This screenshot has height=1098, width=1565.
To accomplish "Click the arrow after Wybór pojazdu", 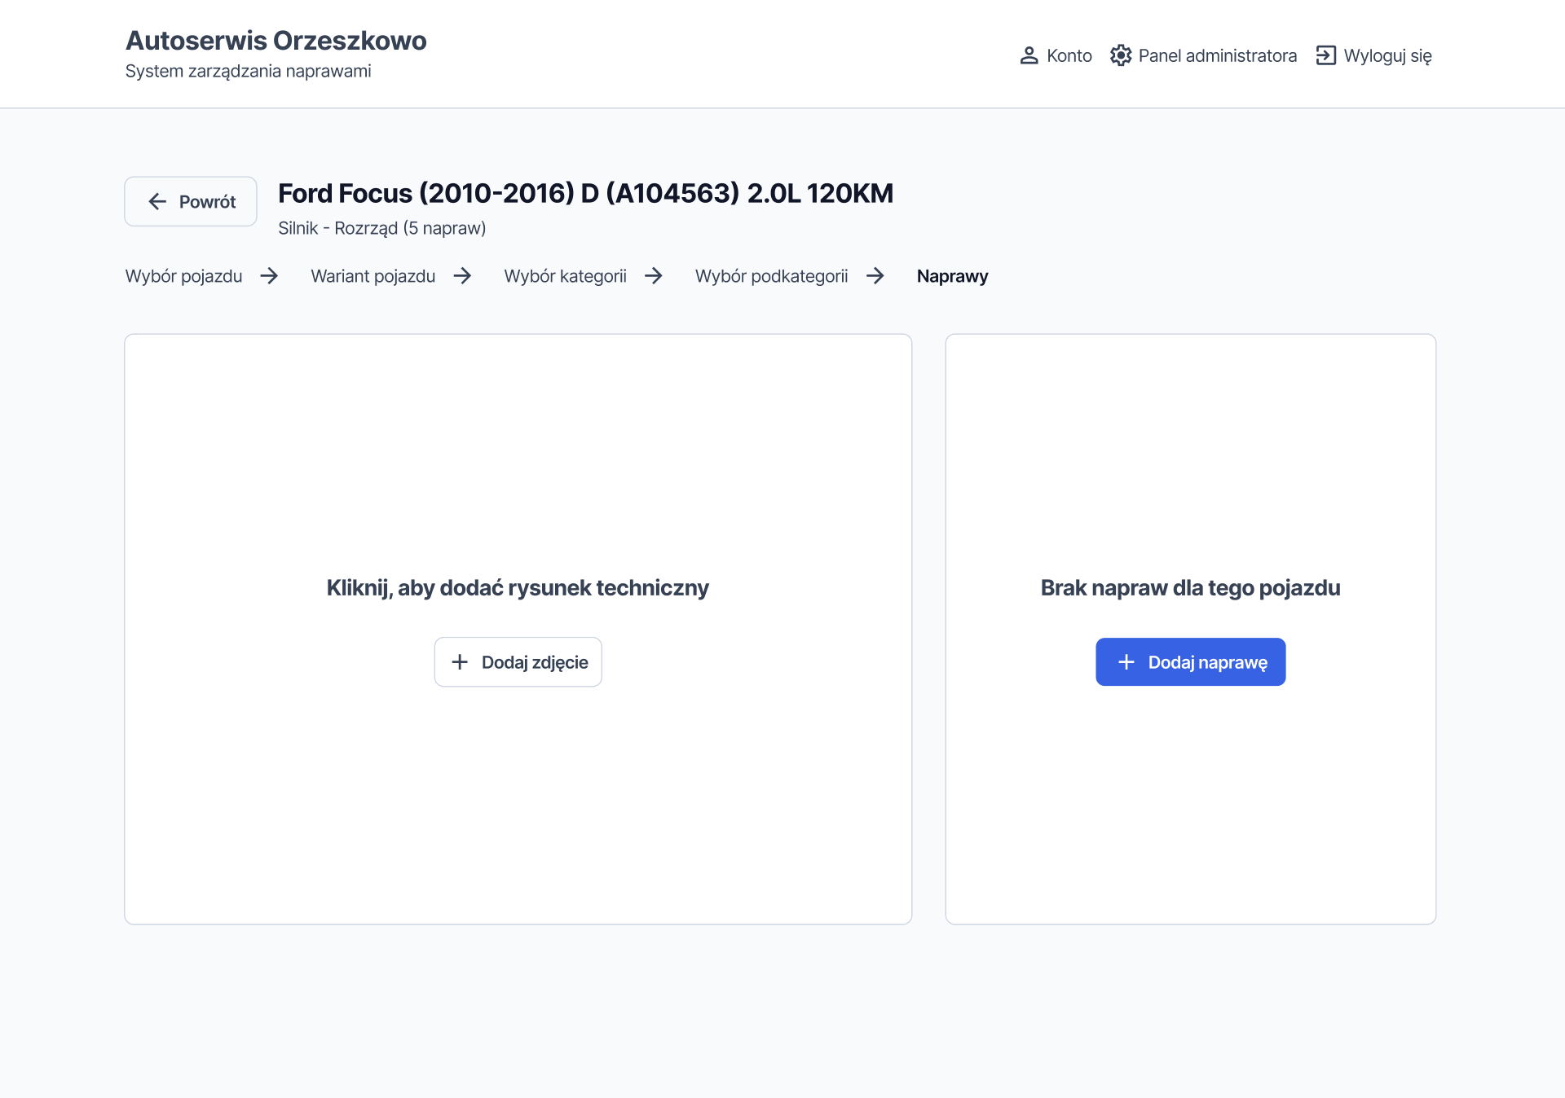I will pyautogui.click(x=269, y=276).
